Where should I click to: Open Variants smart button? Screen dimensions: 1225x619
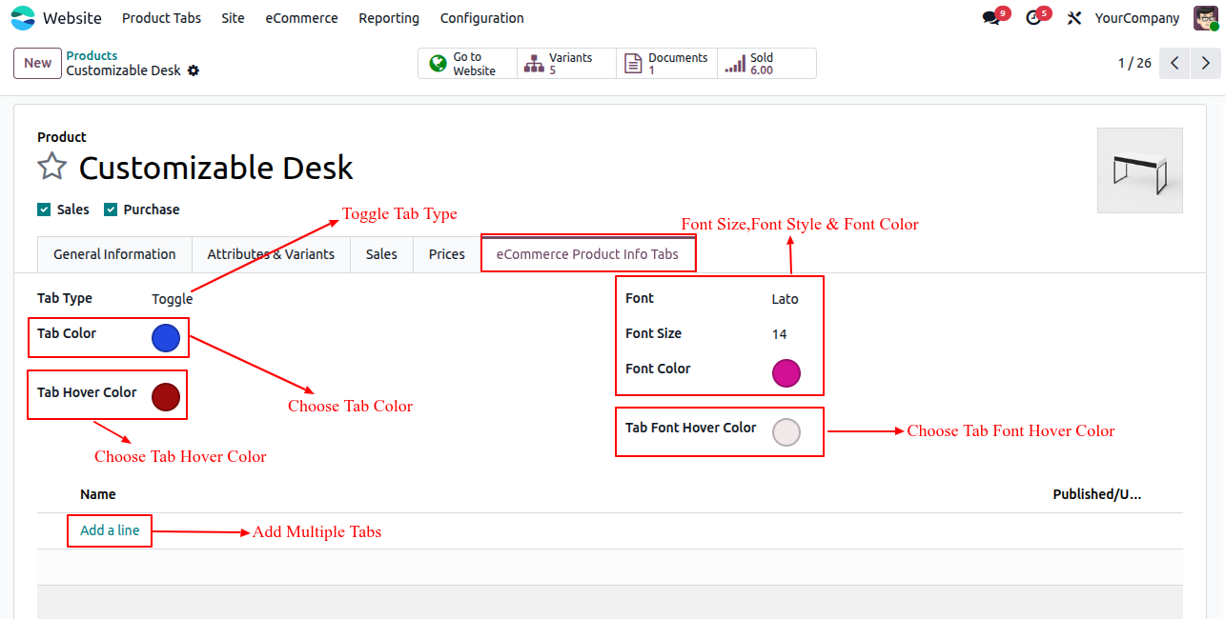click(x=567, y=64)
